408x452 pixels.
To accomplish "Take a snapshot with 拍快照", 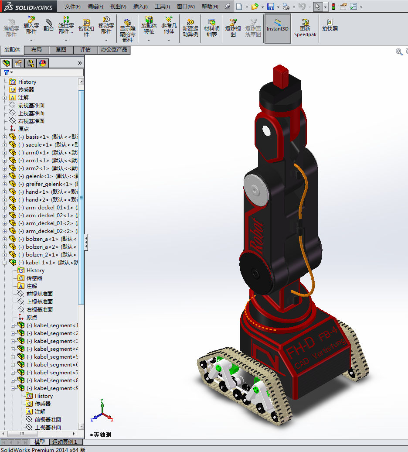I will pos(330,25).
